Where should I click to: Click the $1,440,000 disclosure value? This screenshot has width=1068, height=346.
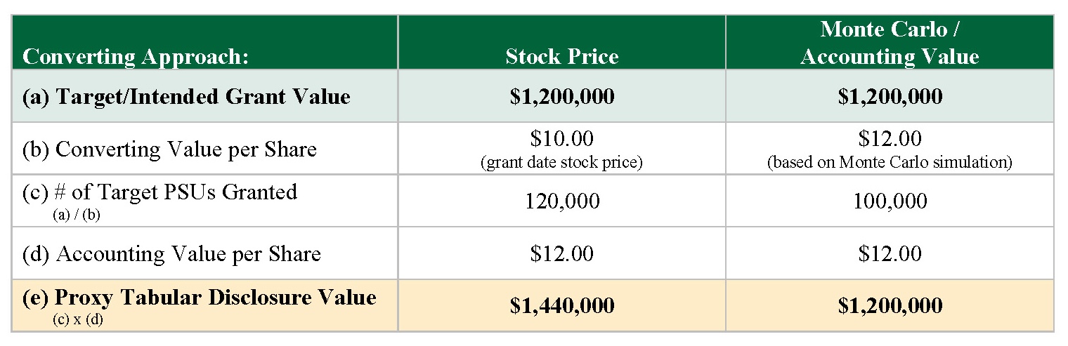pyautogui.click(x=561, y=305)
